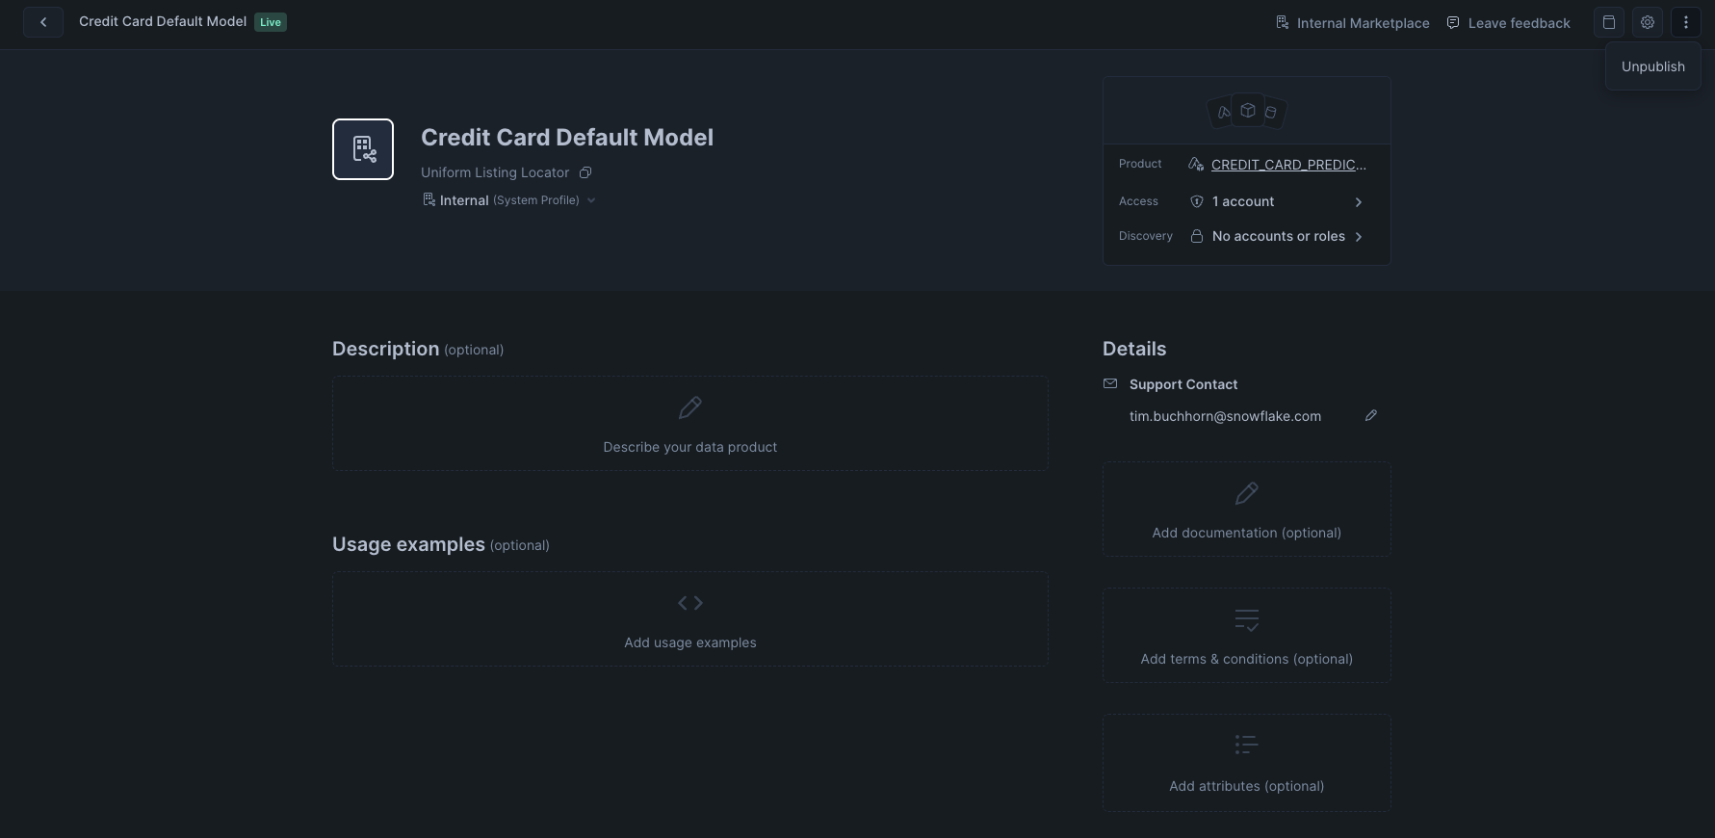Click the listing logo icon tile
This screenshot has width=1715, height=838.
click(363, 149)
